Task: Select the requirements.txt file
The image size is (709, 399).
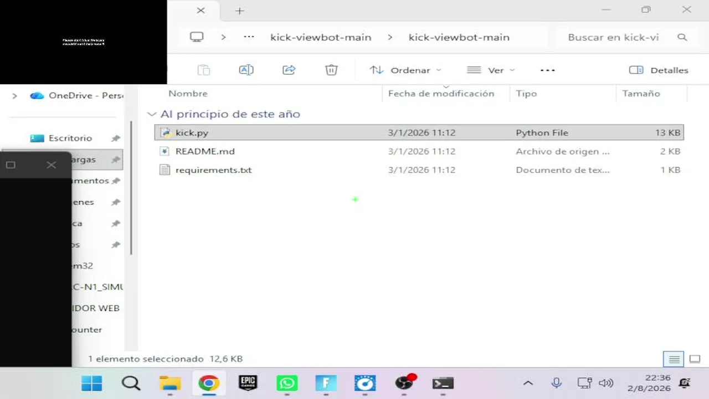Action: tap(419, 170)
